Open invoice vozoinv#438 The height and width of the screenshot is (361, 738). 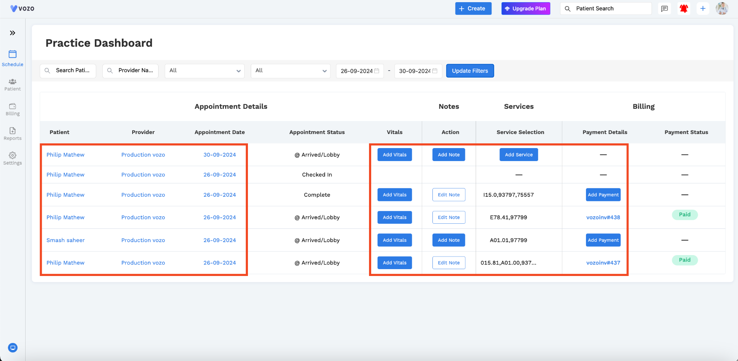tap(603, 217)
